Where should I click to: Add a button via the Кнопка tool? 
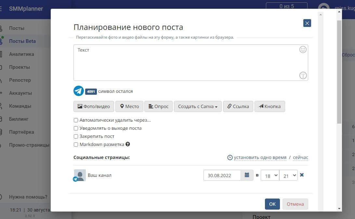tap(270, 106)
